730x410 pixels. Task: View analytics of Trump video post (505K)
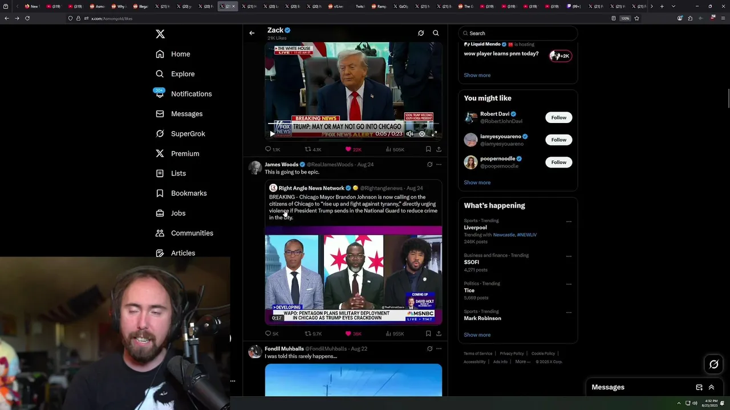pyautogui.click(x=395, y=149)
